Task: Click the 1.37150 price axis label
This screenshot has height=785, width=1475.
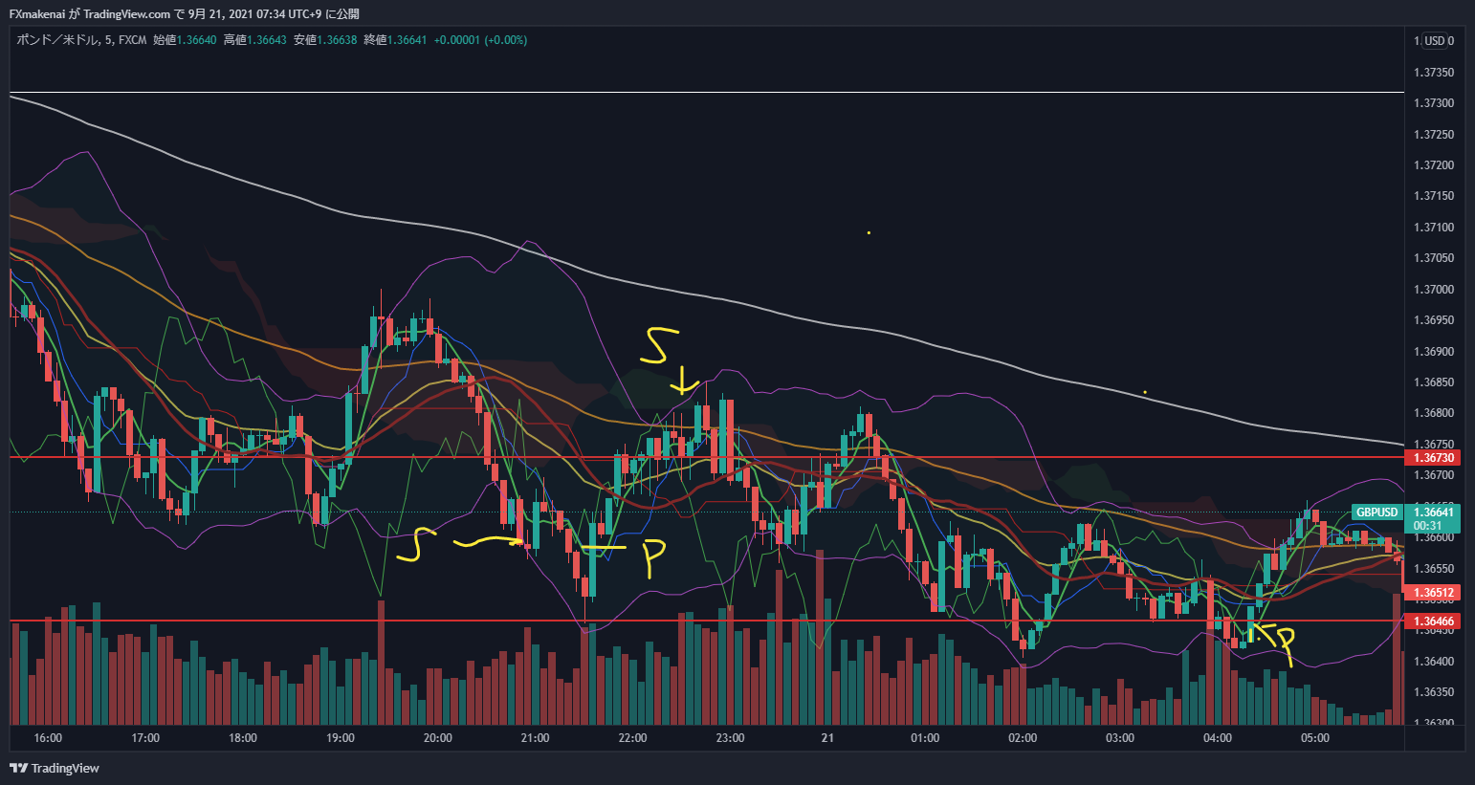Action: [x=1433, y=196]
